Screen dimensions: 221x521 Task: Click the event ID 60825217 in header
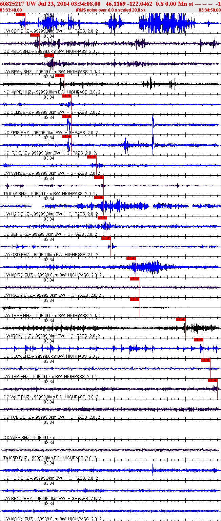pyautogui.click(x=13, y=4)
